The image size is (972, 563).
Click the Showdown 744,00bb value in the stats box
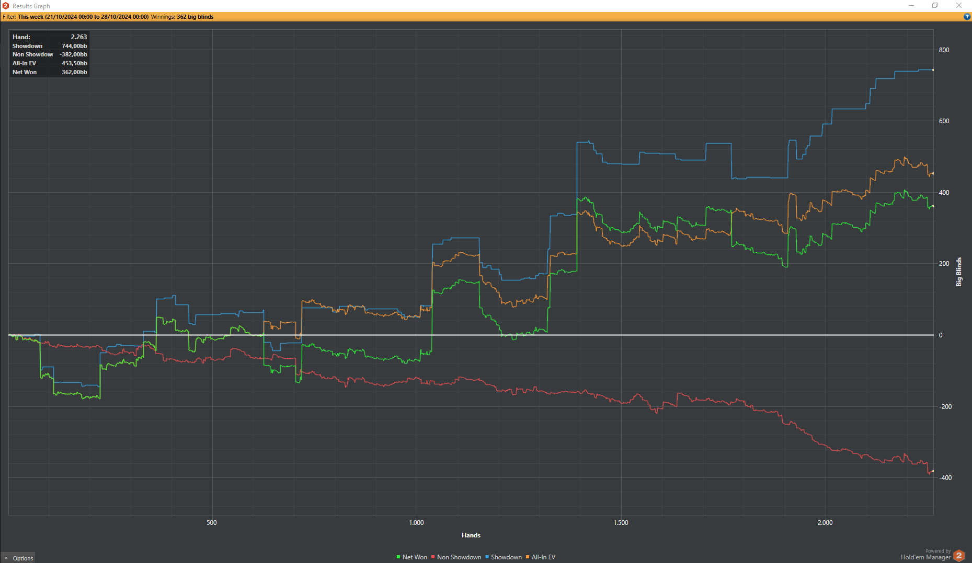click(74, 46)
